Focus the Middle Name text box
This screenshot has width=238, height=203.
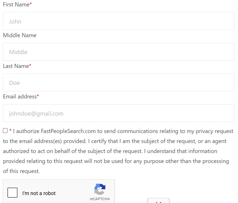pos(119,52)
